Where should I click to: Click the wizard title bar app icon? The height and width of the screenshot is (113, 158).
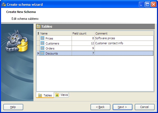(x=3, y=4)
